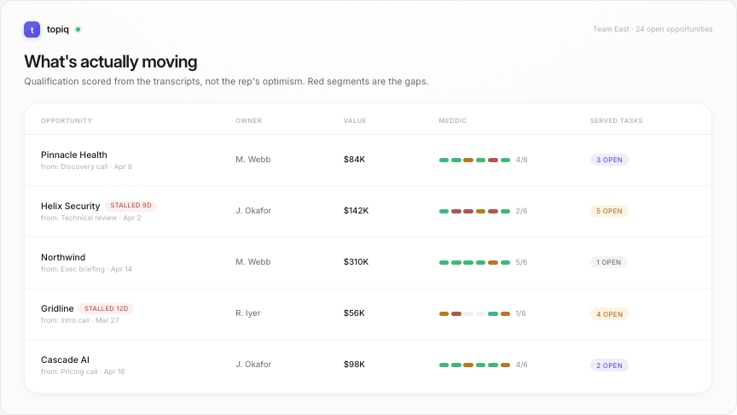Image resolution: width=737 pixels, height=415 pixels.
Task: Open the 3 OPEN tasks pill
Action: (609, 160)
